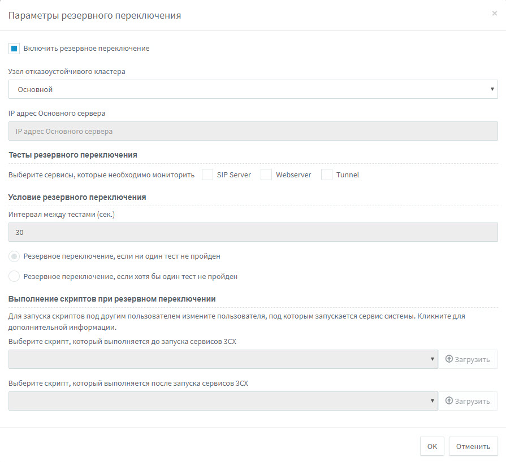Click heading 'Тесты резервного переключения'
The height and width of the screenshot is (462, 506).
pos(73,155)
